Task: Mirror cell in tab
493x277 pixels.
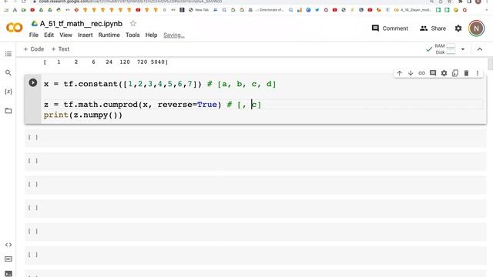Action: point(455,73)
